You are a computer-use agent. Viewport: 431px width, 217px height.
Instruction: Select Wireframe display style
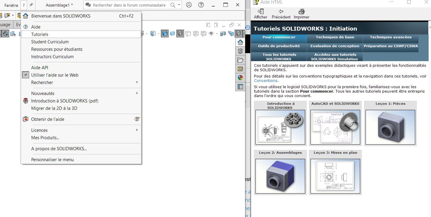196,34
